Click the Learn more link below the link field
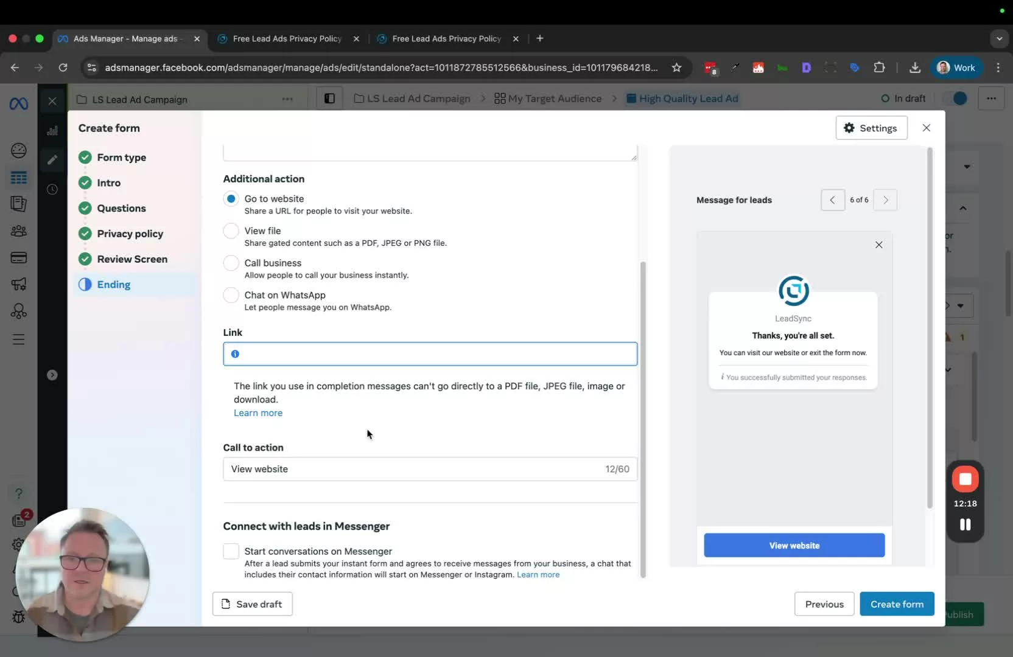This screenshot has width=1013, height=657. pos(258,413)
